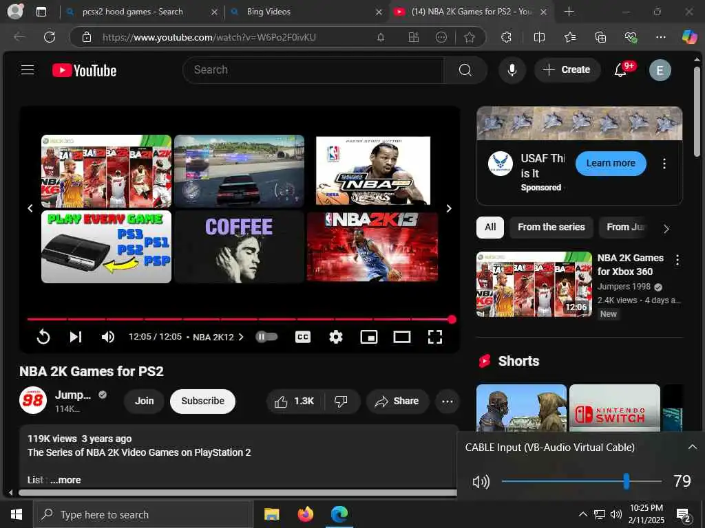Skip to next video
The image size is (705, 528).
coord(76,337)
